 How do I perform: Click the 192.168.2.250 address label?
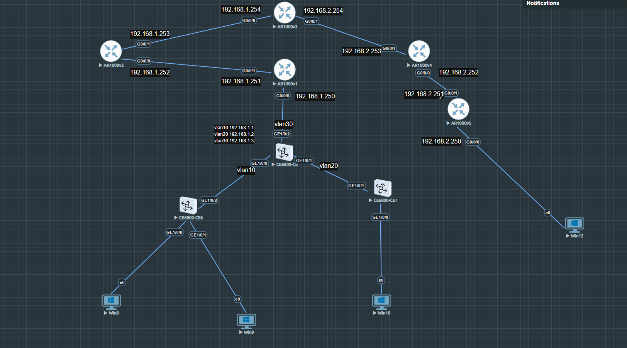[441, 141]
